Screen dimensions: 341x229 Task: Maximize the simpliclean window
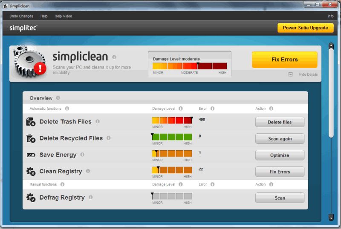(317, 4)
